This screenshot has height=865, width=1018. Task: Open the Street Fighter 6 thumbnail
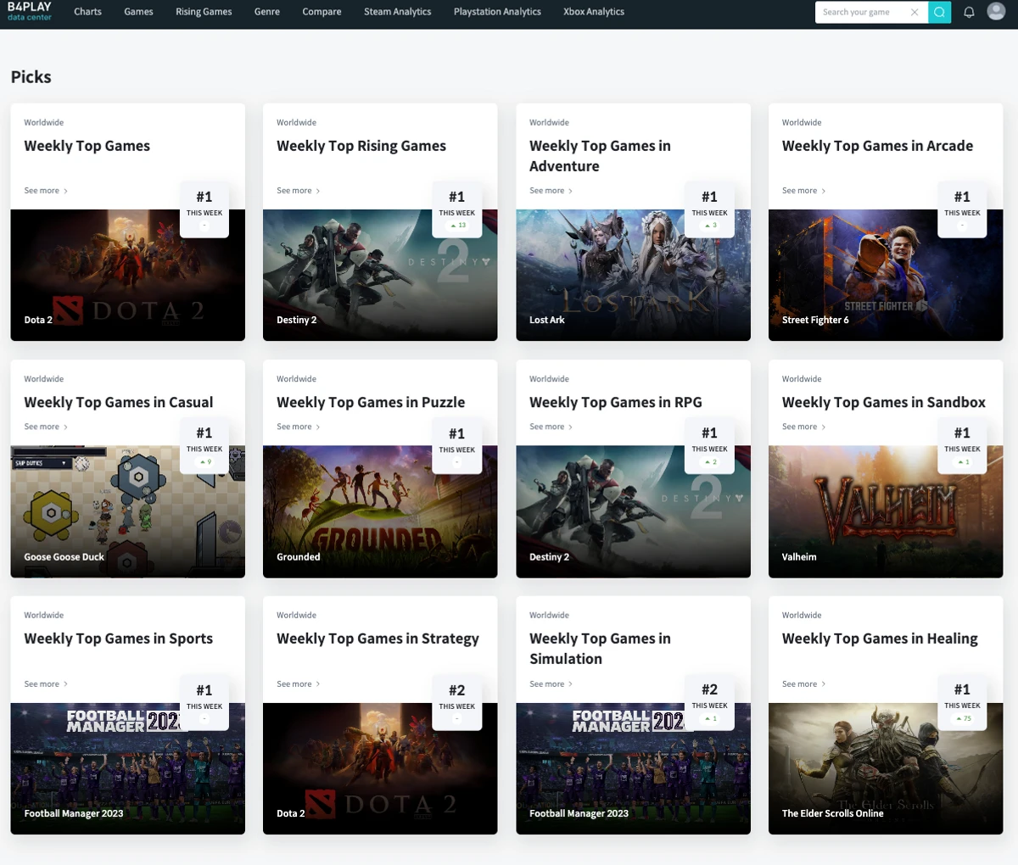tap(886, 275)
